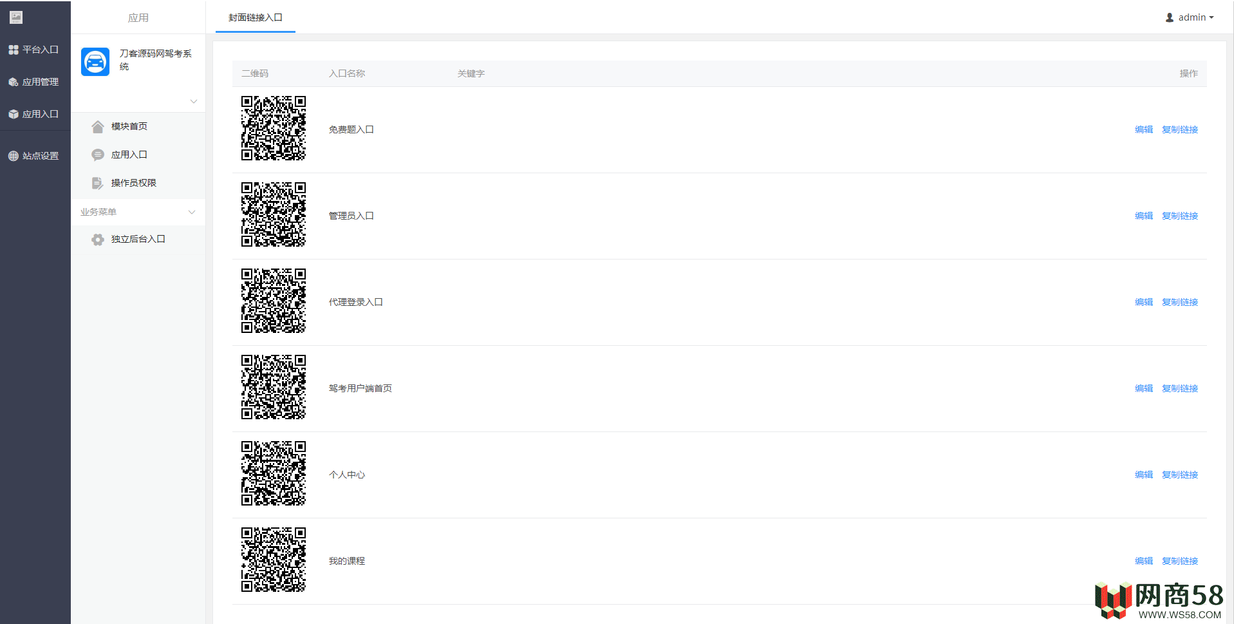The height and width of the screenshot is (624, 1234).
Task: Click the blue car app icon
Action: point(95,62)
